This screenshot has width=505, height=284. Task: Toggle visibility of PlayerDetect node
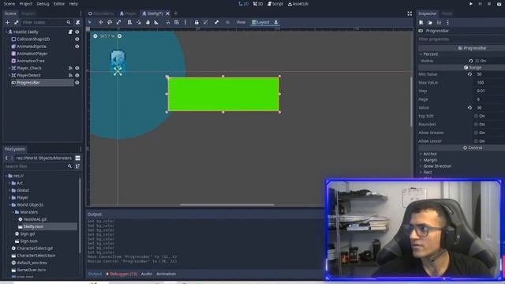point(77,76)
